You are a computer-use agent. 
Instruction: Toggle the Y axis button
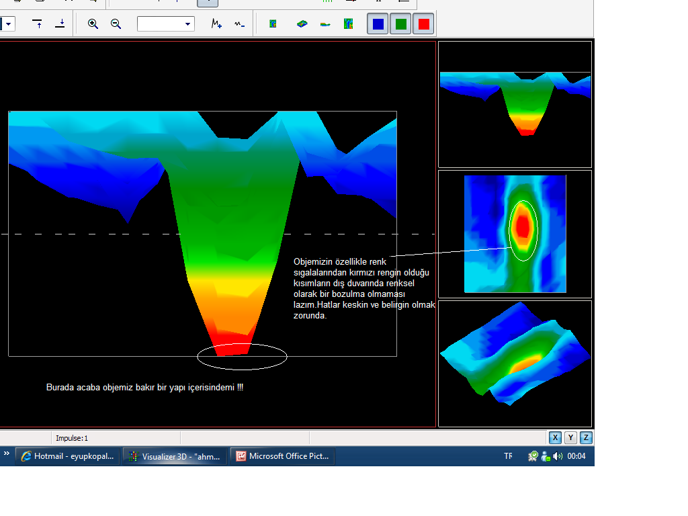coord(570,437)
